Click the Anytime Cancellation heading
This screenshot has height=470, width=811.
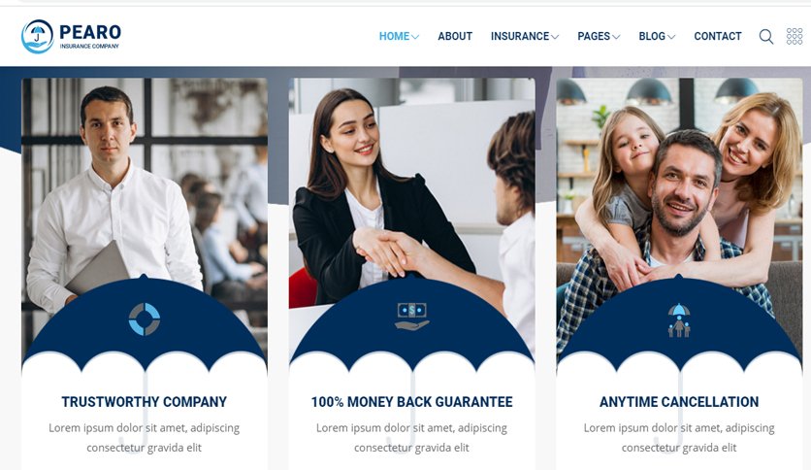(679, 402)
